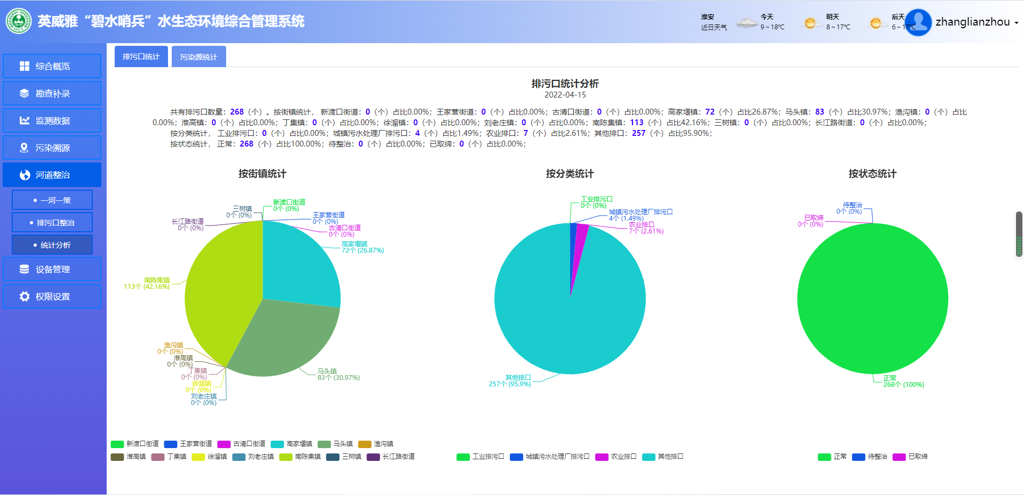1024x495 pixels.
Task: Click the vertical scrollbar thumb on right
Action: (1019, 234)
